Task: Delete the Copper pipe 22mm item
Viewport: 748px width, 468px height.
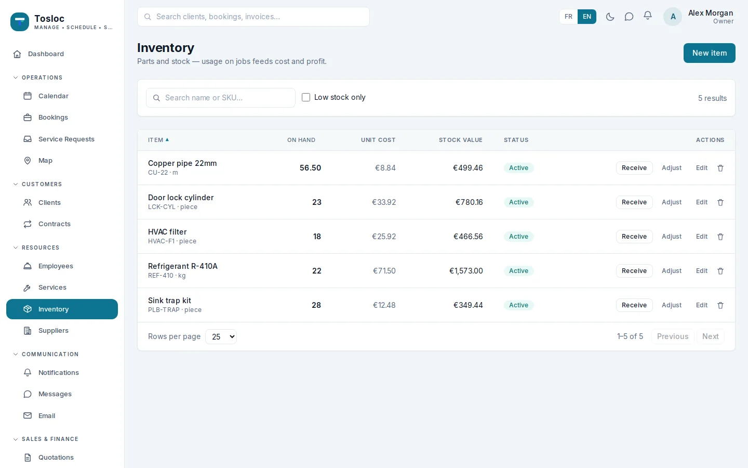Action: point(720,168)
